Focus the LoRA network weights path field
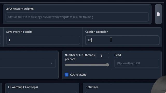This screenshot has width=166, height=93. [x=77, y=17]
